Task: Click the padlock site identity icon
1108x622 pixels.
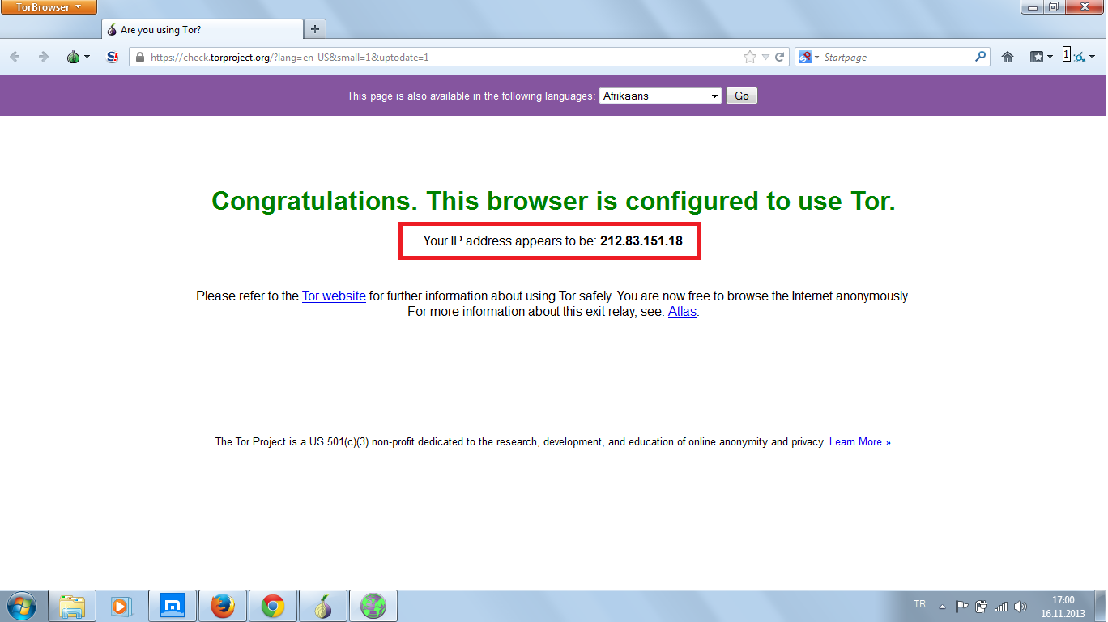Action: coord(139,58)
